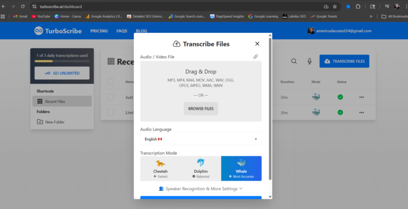Open the Gmail bookmark
The height and width of the screenshot is (209, 408).
click(20, 16)
